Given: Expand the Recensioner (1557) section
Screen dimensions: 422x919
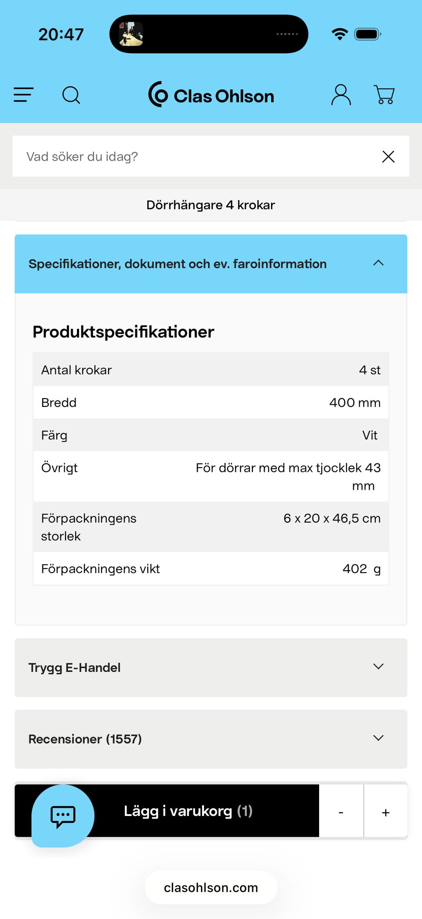Looking at the screenshot, I should pyautogui.click(x=211, y=739).
